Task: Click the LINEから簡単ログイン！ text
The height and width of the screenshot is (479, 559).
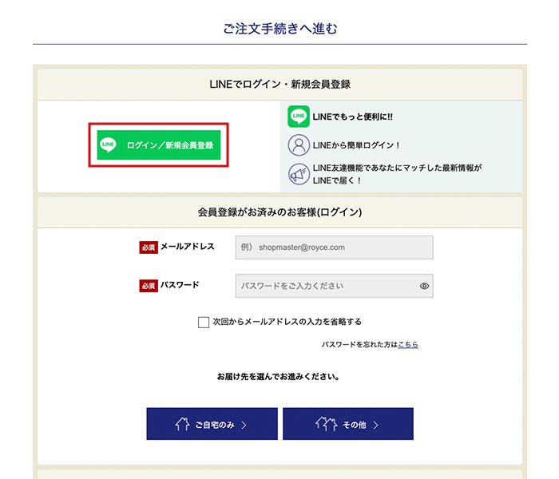Action: (357, 145)
